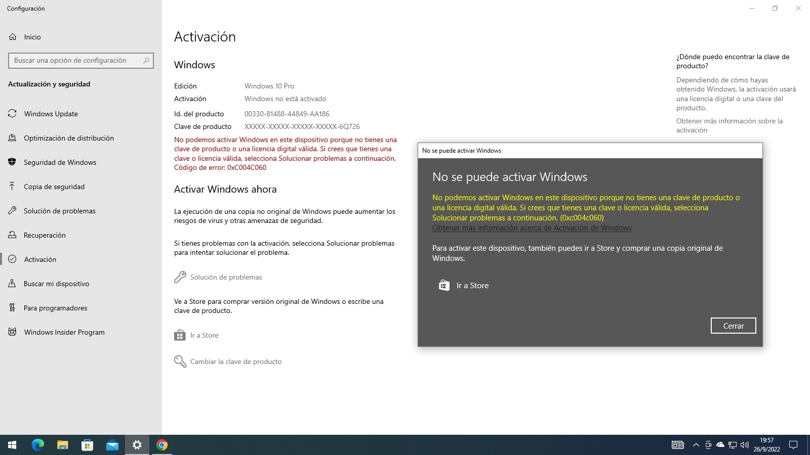Launch Google Chrome from the taskbar

pyautogui.click(x=162, y=445)
